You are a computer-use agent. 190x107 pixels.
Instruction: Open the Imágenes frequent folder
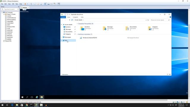(x=153, y=28)
